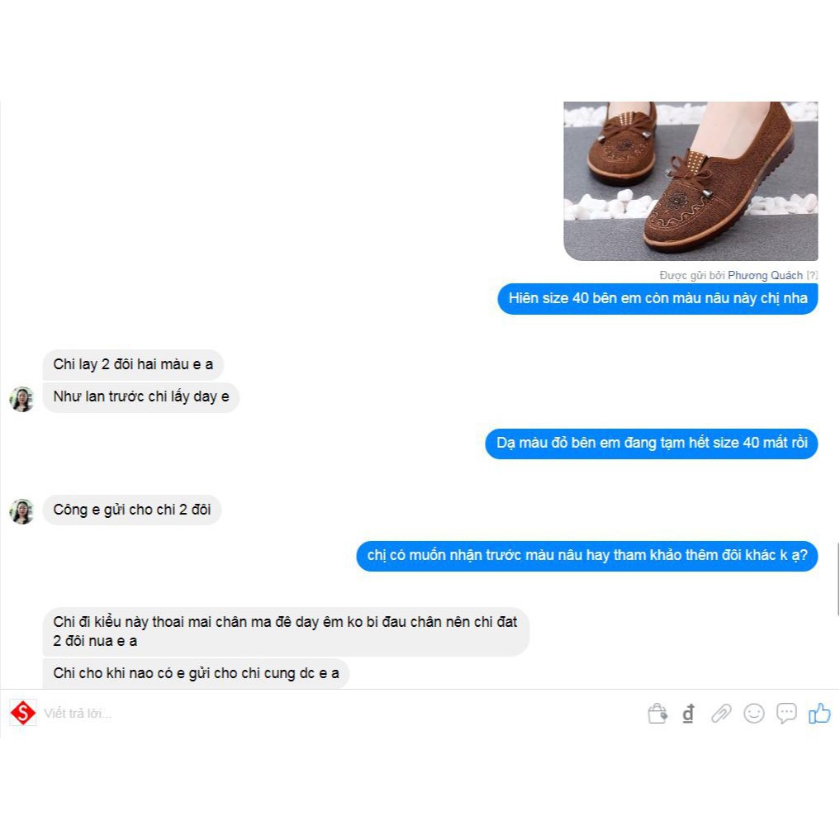Attach a file with the paperclip icon
The height and width of the screenshot is (840, 840).
point(721,714)
